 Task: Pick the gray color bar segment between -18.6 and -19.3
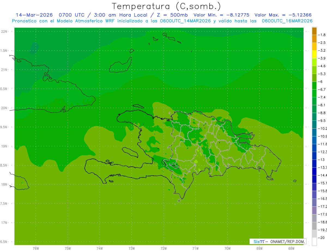(314, 226)
